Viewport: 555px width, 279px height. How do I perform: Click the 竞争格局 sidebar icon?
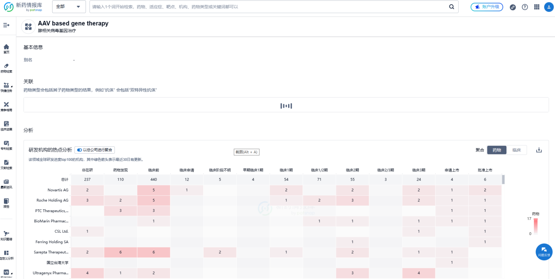pyautogui.click(x=6, y=106)
